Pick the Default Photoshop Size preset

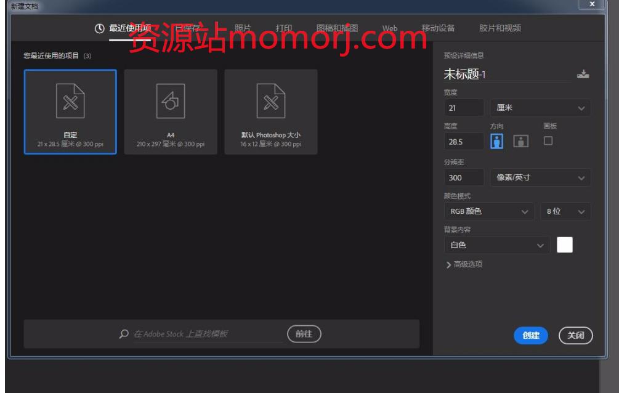click(x=271, y=111)
